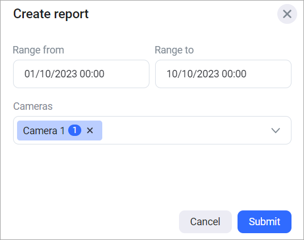Screen dimensions: 304x240
Task: Dismiss dialog with top-right X icon
Action: point(287,14)
